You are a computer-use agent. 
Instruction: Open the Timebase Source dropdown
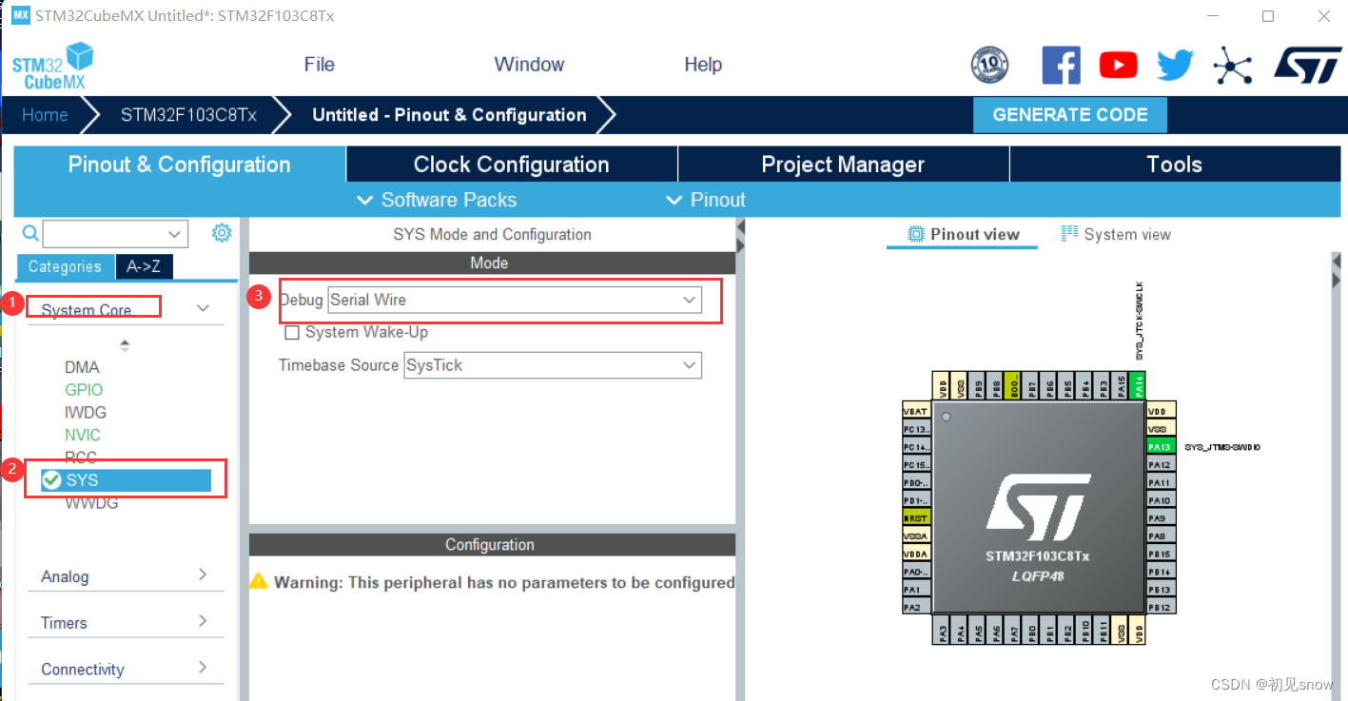(x=553, y=365)
